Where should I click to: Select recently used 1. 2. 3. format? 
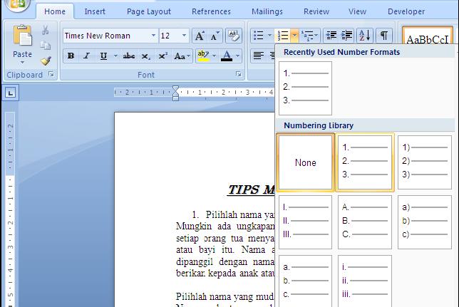[x=305, y=88]
